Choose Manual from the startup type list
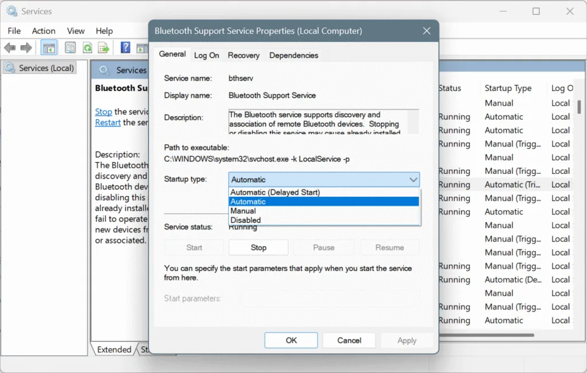This screenshot has width=587, height=373. [244, 211]
